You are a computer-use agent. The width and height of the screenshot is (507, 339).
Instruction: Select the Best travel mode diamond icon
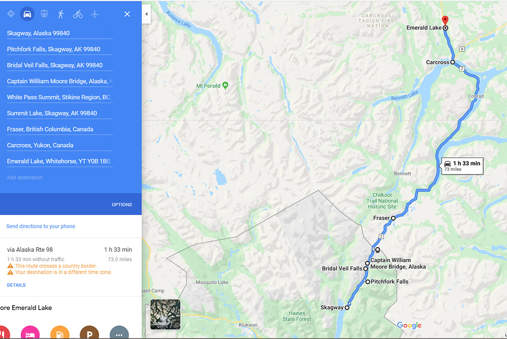11,14
